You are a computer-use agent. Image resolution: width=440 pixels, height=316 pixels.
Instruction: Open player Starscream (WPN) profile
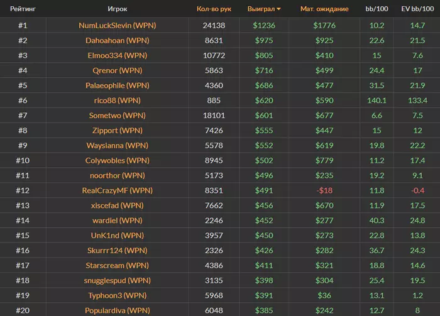[x=118, y=266]
